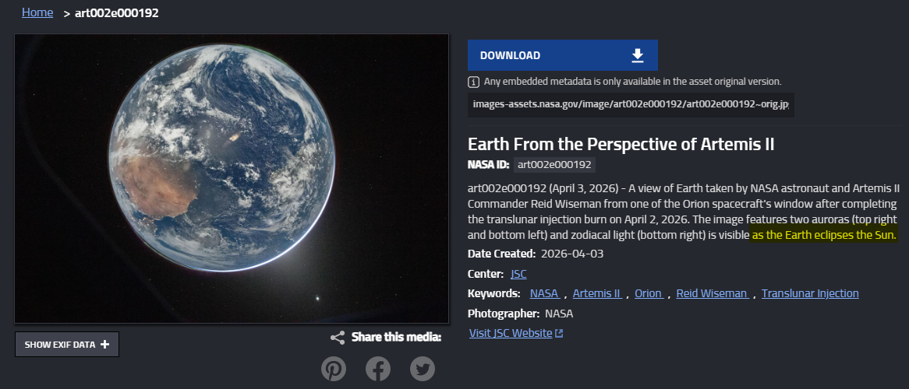Click the external link icon after JSC Website
909x389 pixels.
pos(559,334)
